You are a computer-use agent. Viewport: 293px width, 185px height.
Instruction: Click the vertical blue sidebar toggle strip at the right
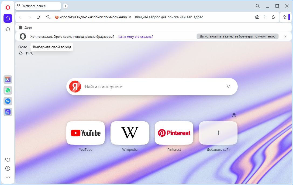(289, 17)
